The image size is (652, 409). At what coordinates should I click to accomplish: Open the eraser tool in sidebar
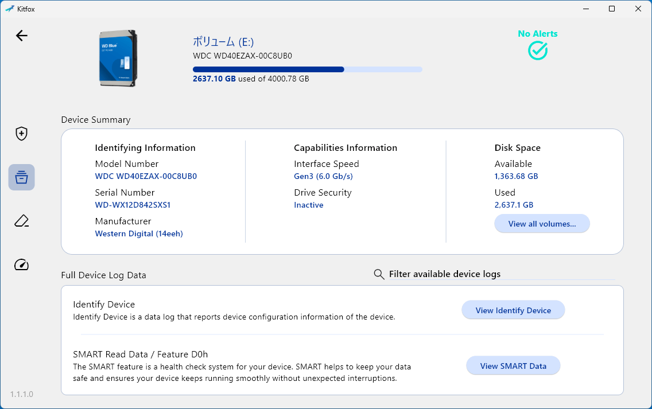(x=22, y=221)
